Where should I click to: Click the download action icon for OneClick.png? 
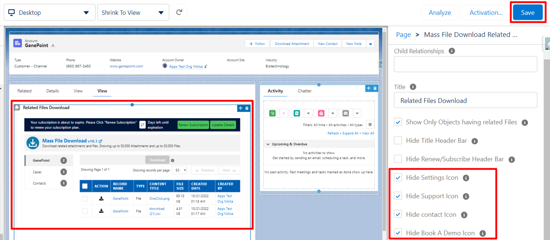(x=101, y=198)
